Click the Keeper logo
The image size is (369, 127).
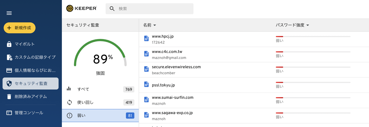pyautogui.click(x=81, y=8)
